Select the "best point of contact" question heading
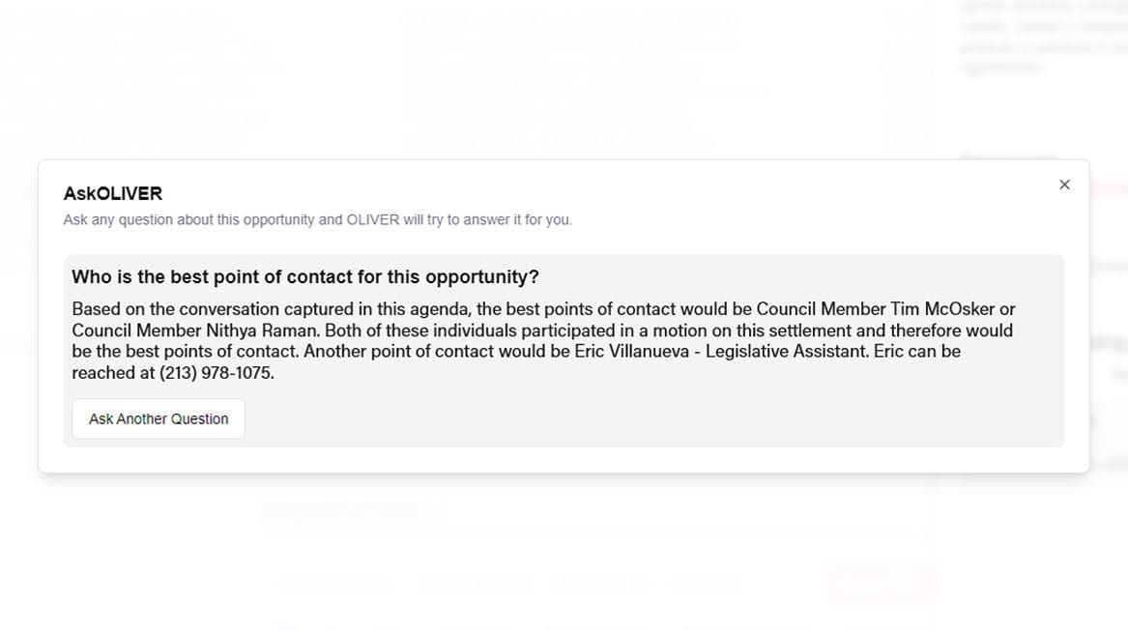The width and height of the screenshot is (1128, 631). [304, 277]
